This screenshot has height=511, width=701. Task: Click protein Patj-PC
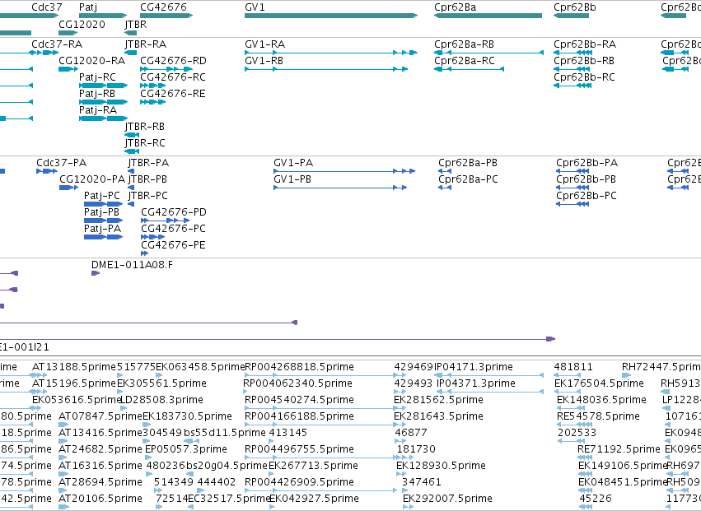click(x=102, y=196)
